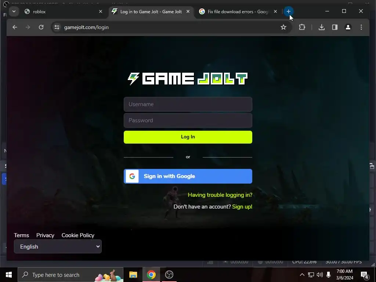This screenshot has height=282, width=376.
Task: Open File Explorer from the taskbar
Action: click(133, 275)
